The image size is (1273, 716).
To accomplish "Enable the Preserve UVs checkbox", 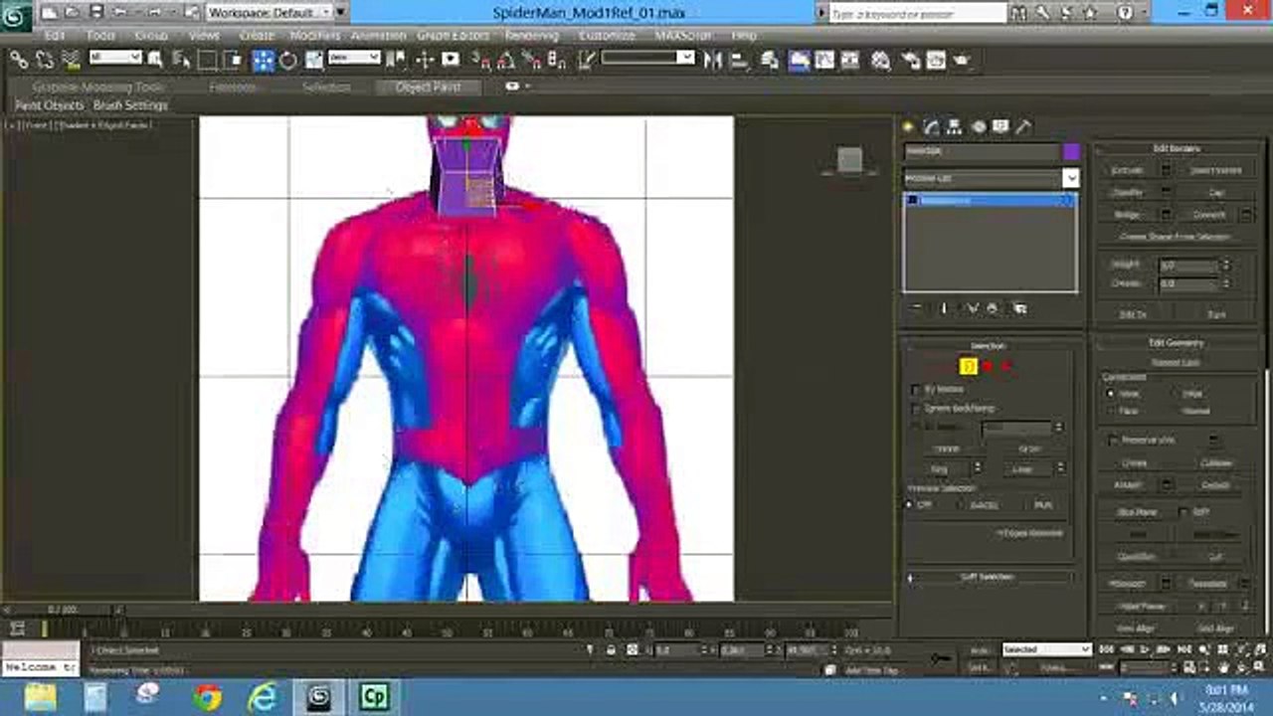I will click(x=1114, y=440).
